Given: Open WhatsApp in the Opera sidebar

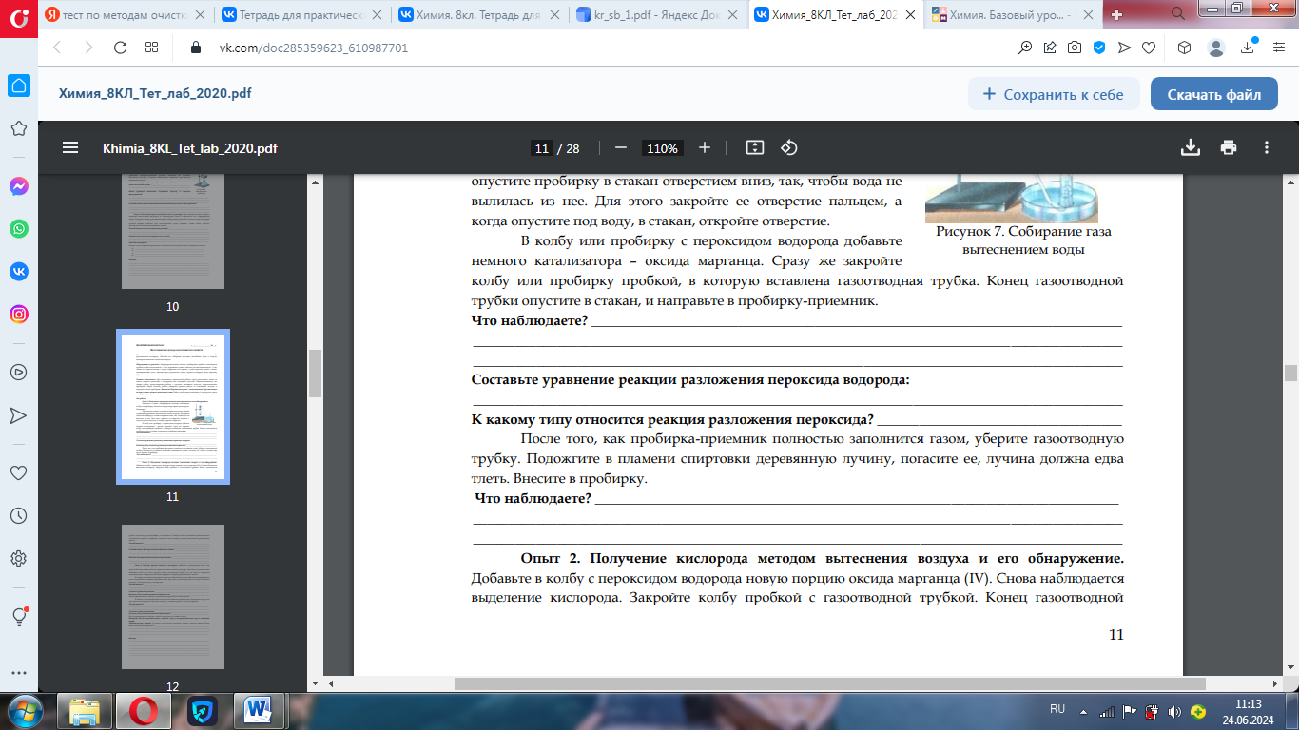Looking at the screenshot, I should pos(18,229).
